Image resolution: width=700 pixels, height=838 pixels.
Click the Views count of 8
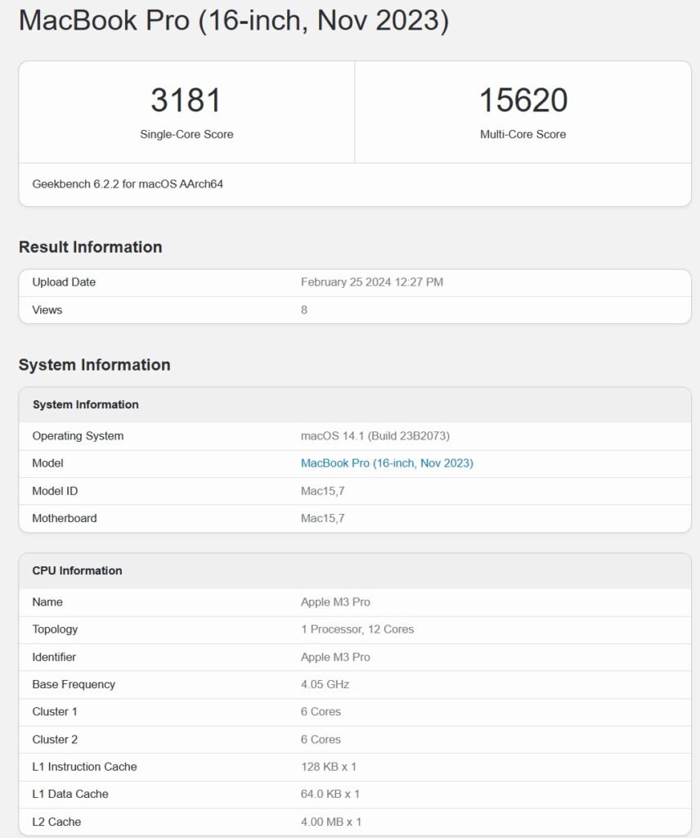tap(303, 310)
